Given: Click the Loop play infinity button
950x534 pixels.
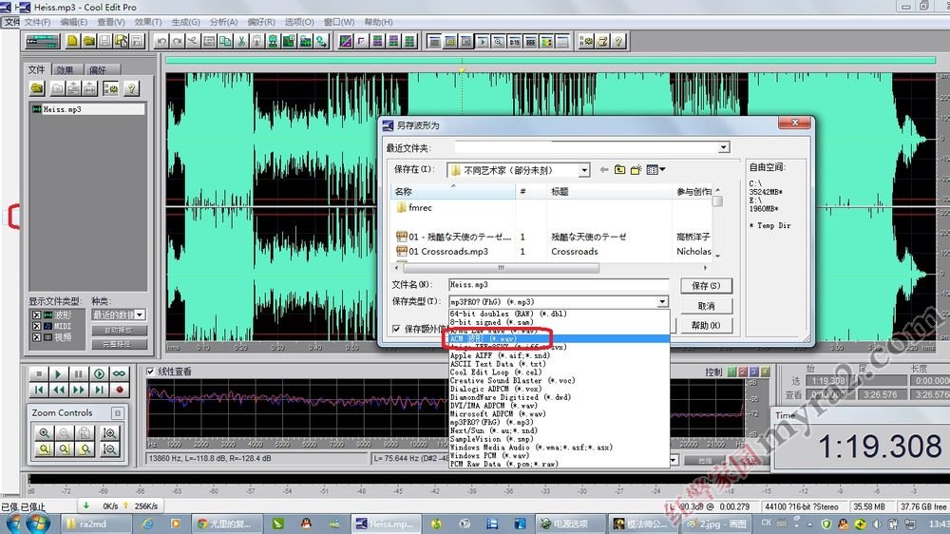Looking at the screenshot, I should 119,374.
